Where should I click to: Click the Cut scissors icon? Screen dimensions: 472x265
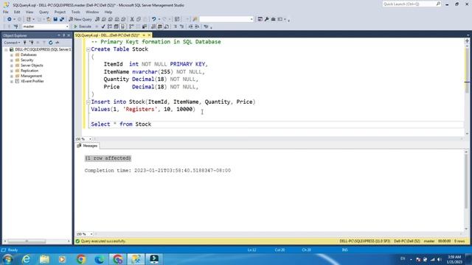coord(132,19)
